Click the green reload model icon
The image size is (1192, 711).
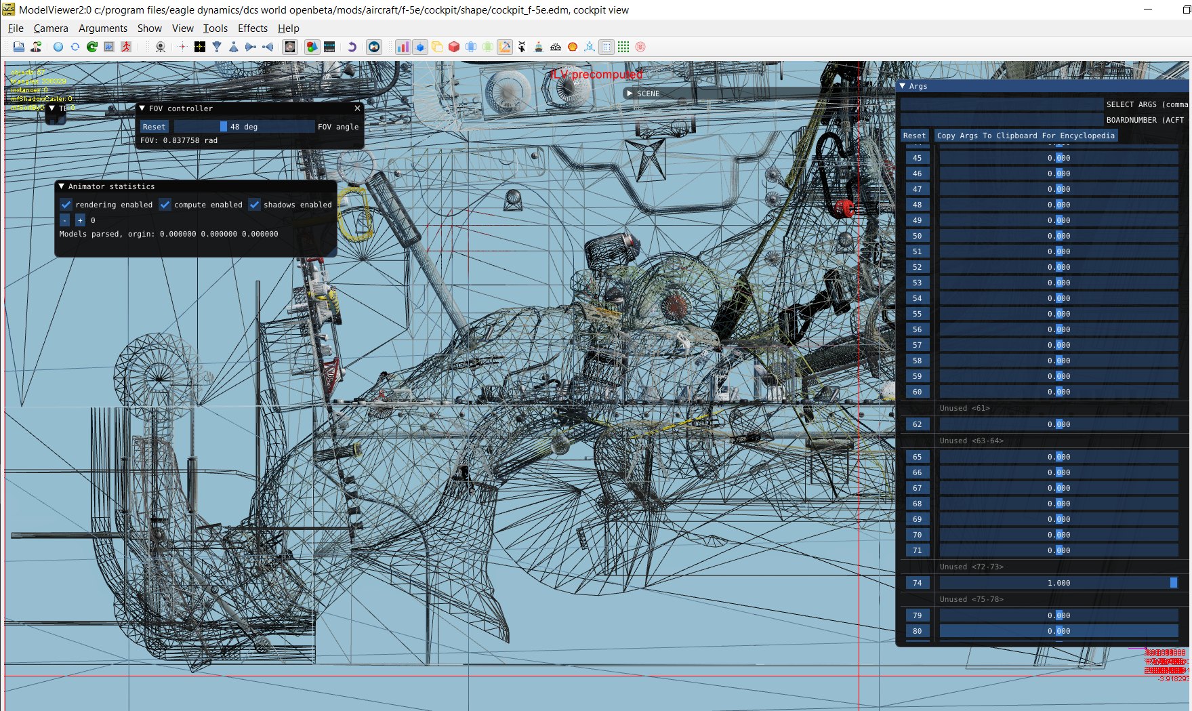coord(91,47)
